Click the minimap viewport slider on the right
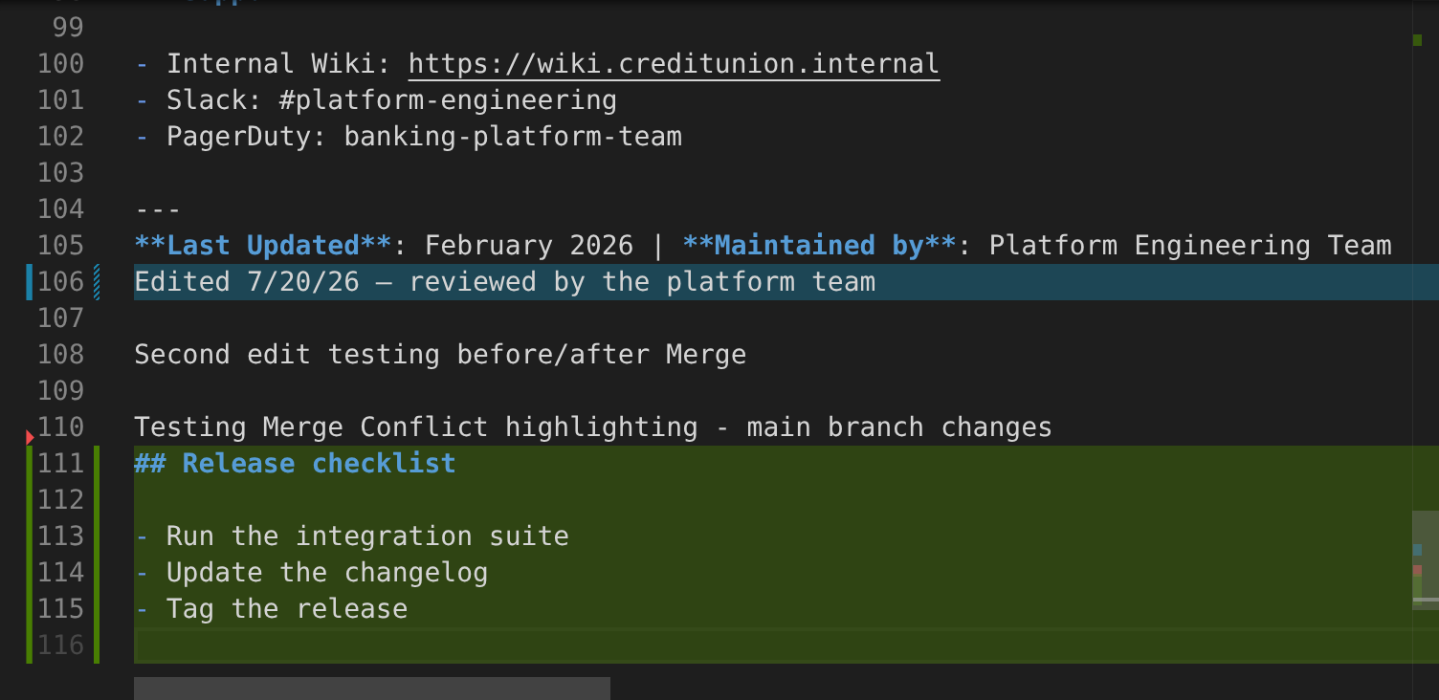The width and height of the screenshot is (1439, 700). (1426, 560)
